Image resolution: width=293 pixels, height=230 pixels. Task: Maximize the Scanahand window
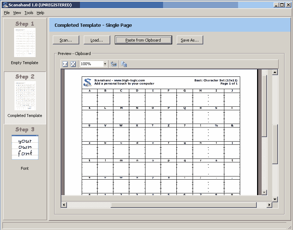[282, 5]
